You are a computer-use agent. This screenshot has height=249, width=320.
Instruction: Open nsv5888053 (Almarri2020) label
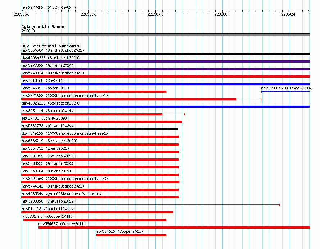[47, 163]
